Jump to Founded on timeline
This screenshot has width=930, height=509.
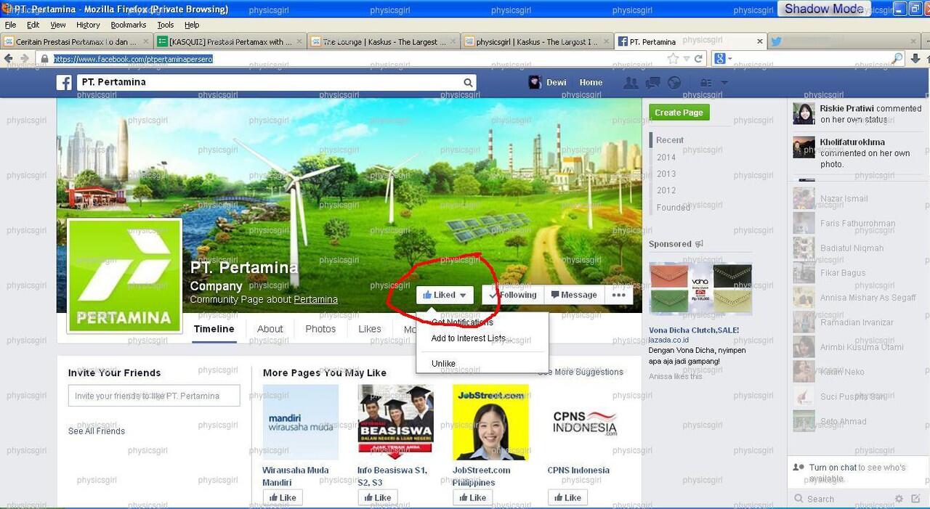[673, 207]
